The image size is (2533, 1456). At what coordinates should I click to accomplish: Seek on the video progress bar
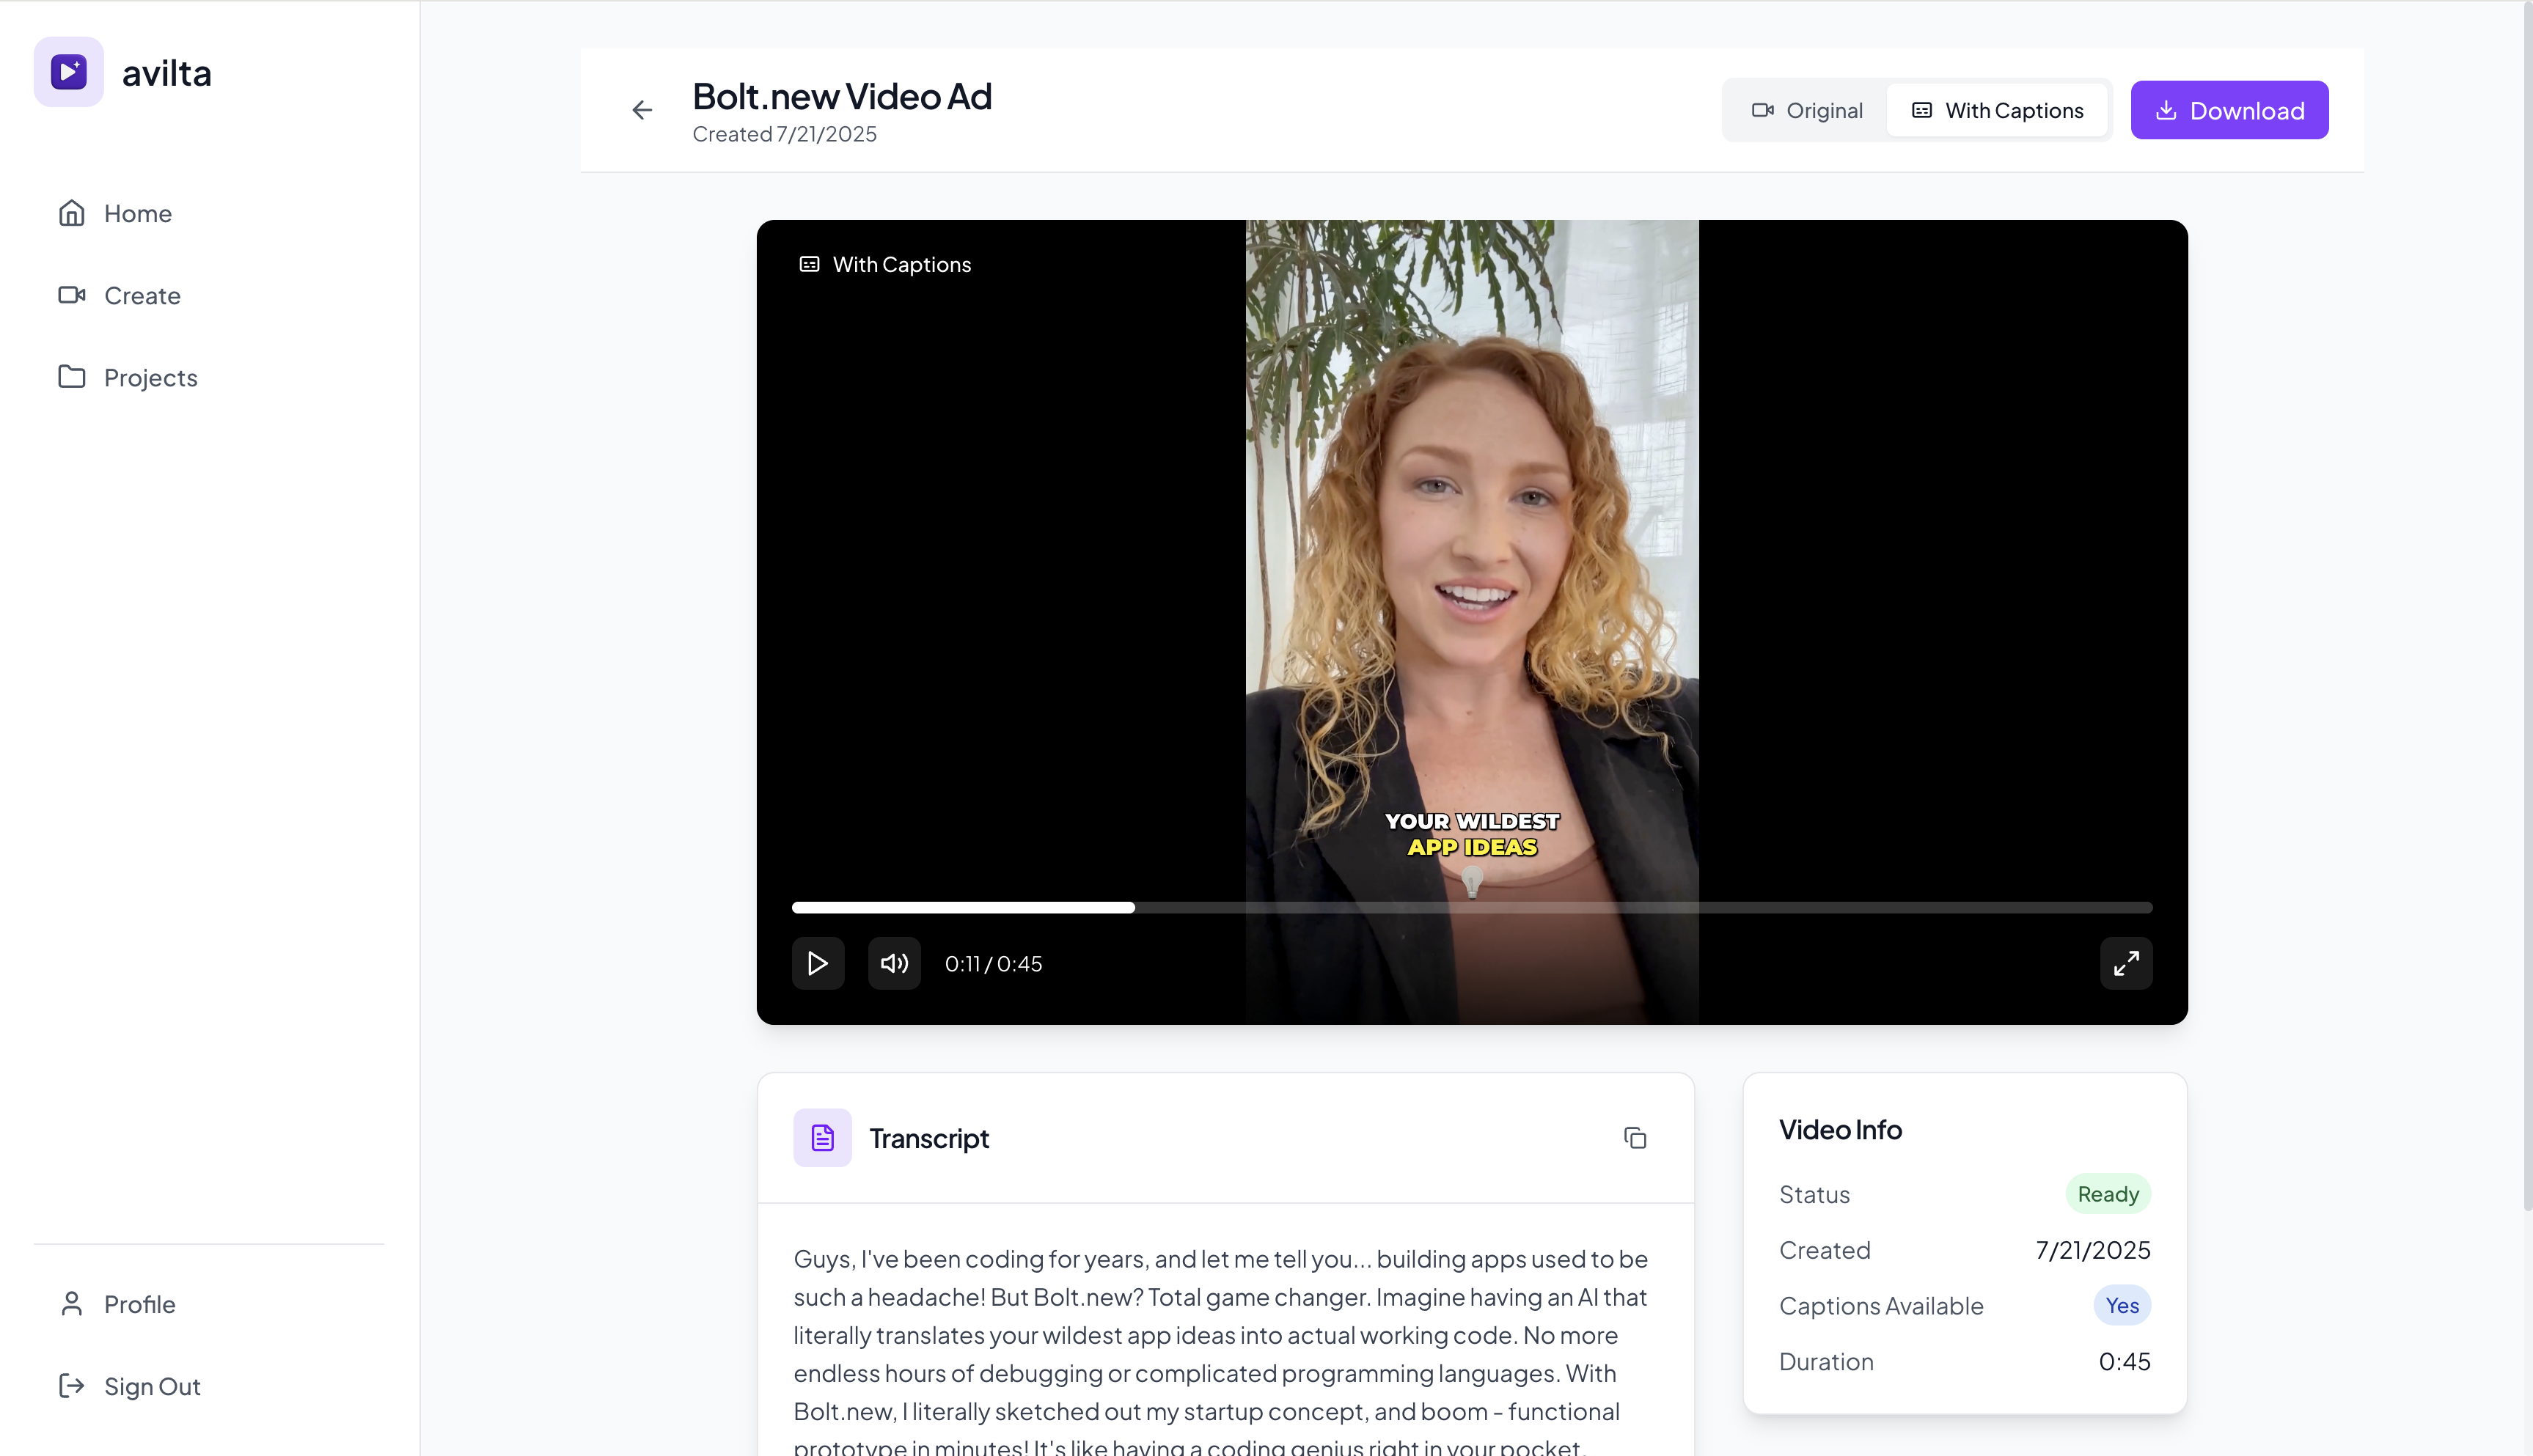[x=1471, y=908]
